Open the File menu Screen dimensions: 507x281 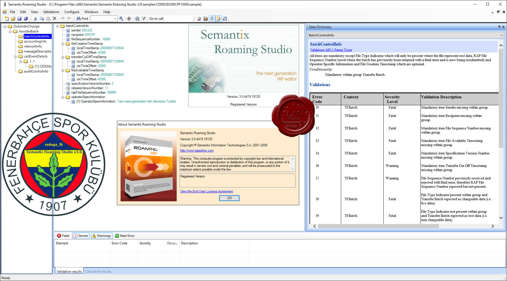point(13,12)
